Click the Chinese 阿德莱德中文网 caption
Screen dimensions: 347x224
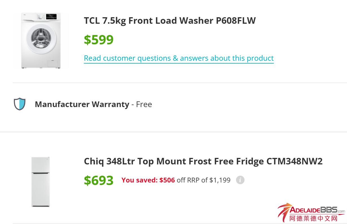(313, 218)
